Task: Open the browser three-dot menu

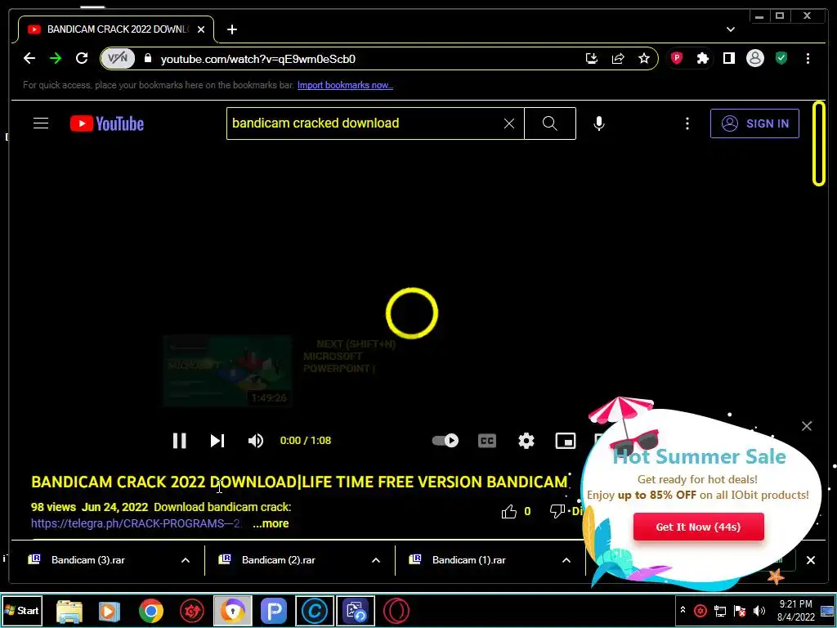Action: pyautogui.click(x=808, y=58)
